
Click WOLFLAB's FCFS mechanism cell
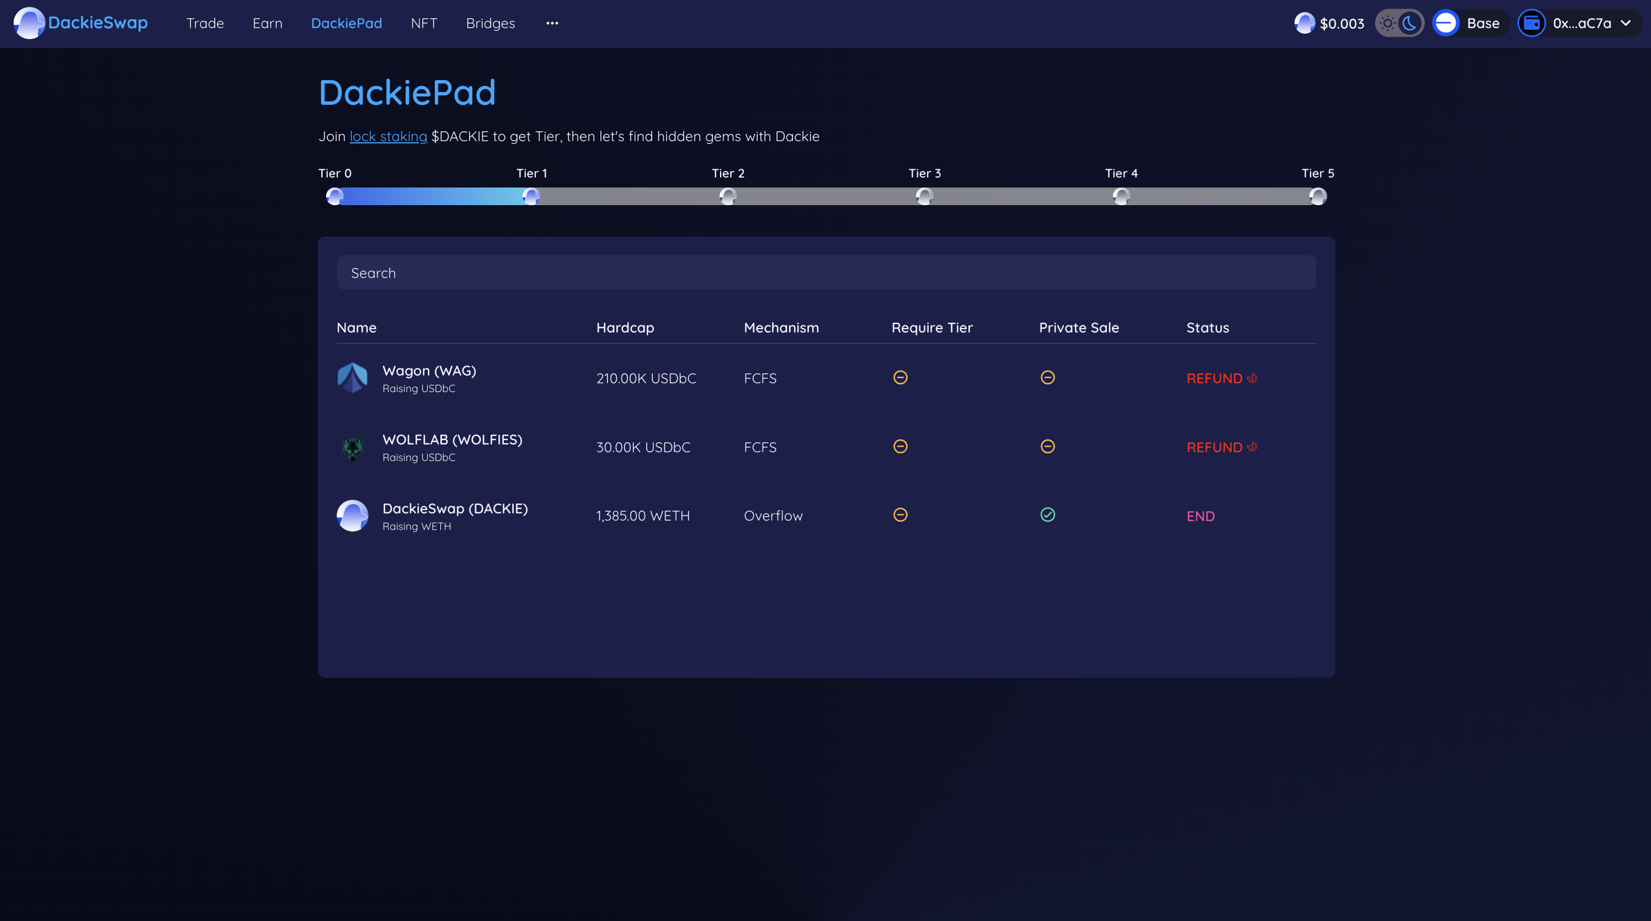(760, 448)
